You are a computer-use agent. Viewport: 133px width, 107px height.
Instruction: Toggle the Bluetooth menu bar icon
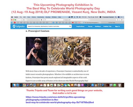click(74, 17)
